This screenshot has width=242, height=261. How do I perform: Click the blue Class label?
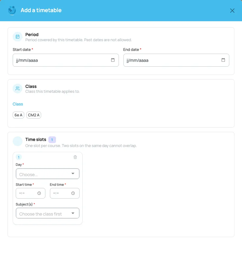click(18, 104)
